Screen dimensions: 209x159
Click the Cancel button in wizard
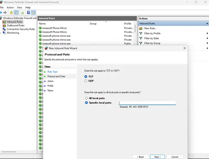[x=175, y=157]
